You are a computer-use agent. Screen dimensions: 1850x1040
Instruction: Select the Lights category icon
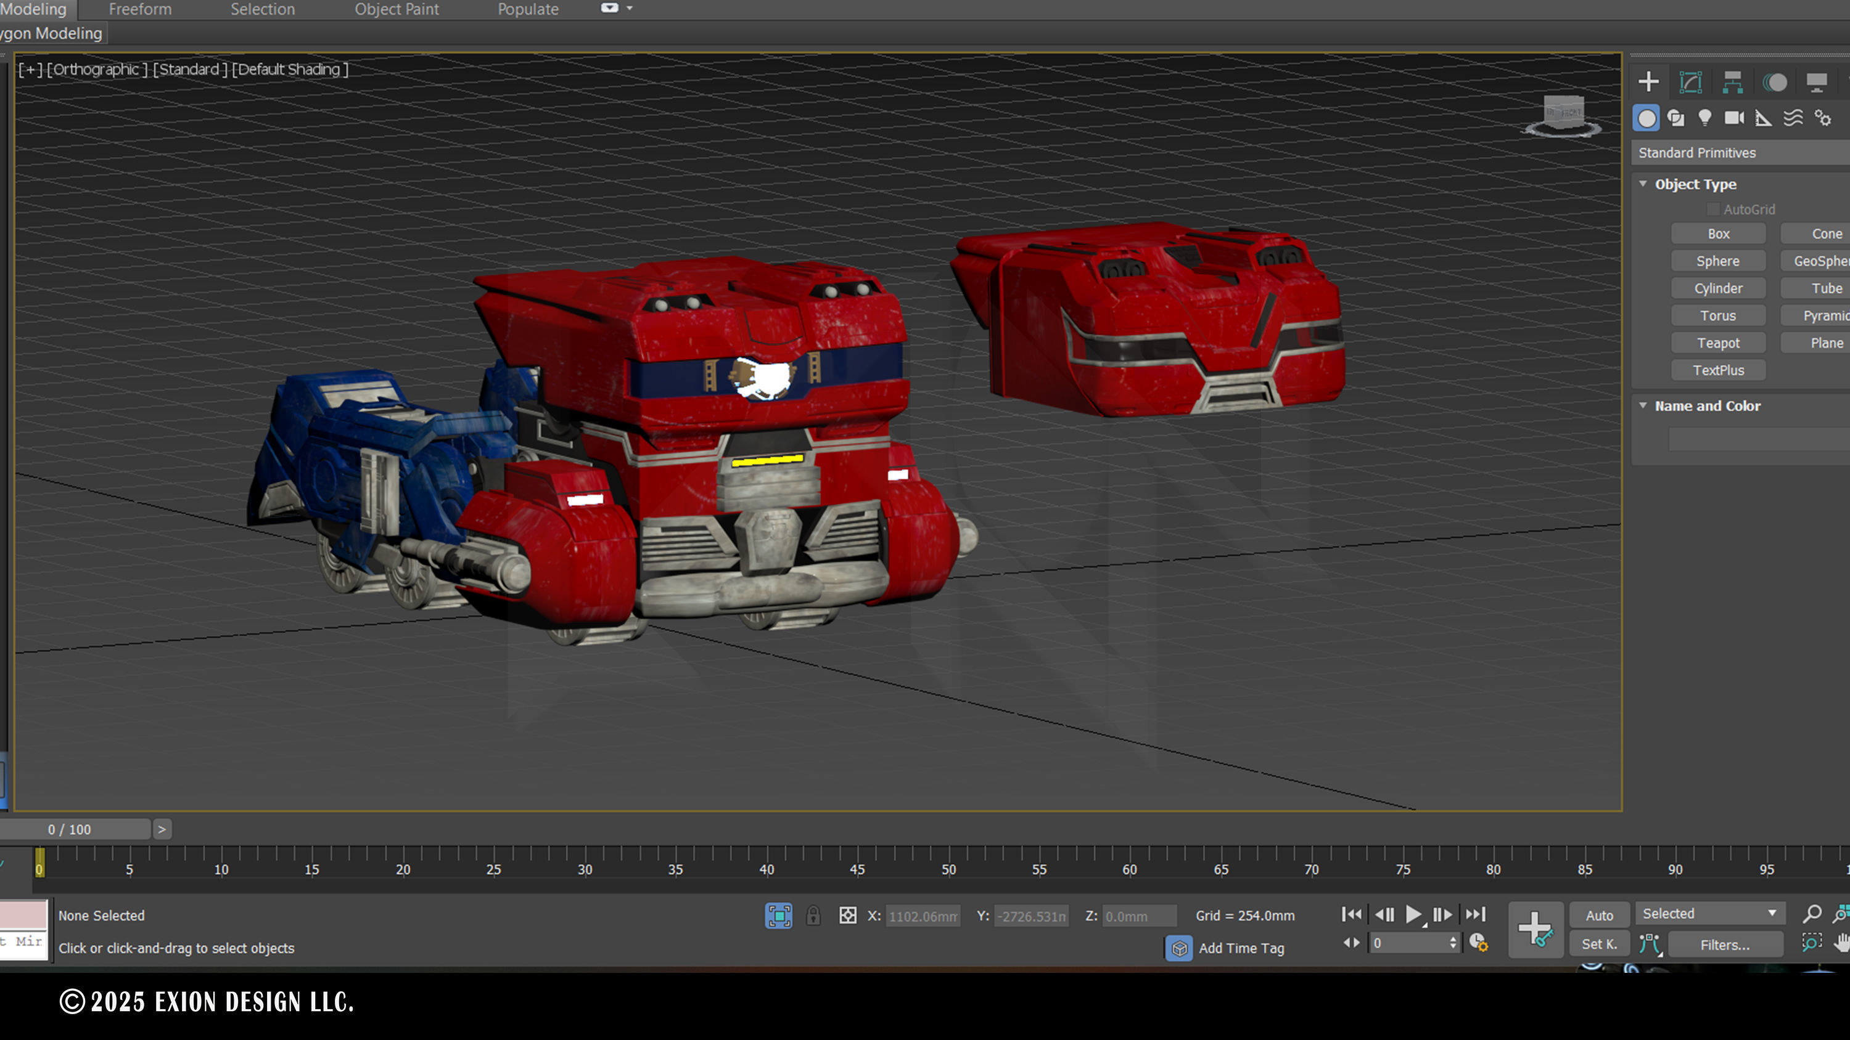[1704, 118]
